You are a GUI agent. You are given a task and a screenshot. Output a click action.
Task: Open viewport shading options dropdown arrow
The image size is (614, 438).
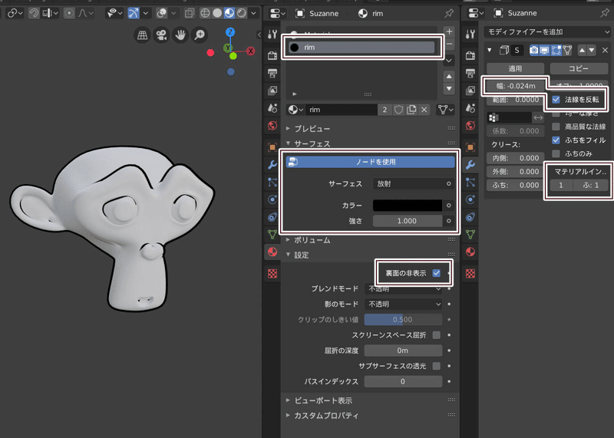pyautogui.click(x=254, y=13)
